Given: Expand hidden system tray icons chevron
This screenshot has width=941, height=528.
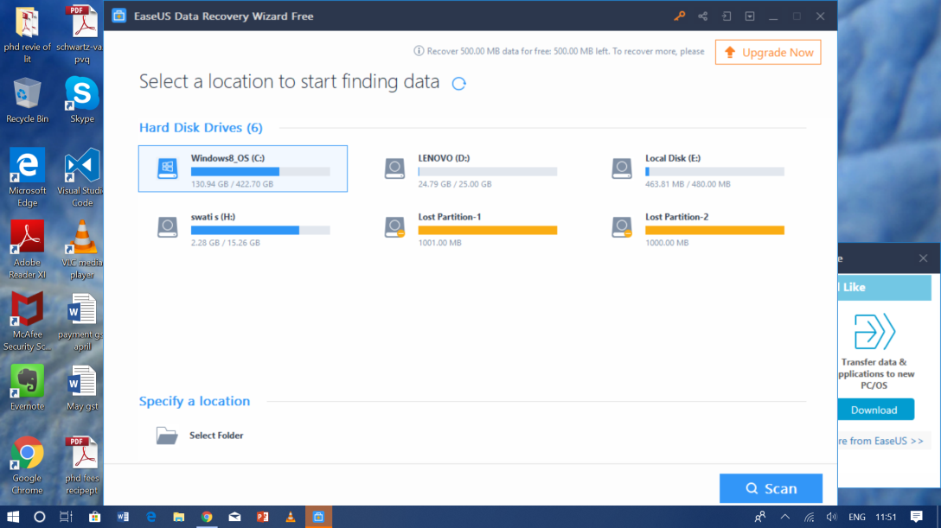Looking at the screenshot, I should (x=785, y=517).
